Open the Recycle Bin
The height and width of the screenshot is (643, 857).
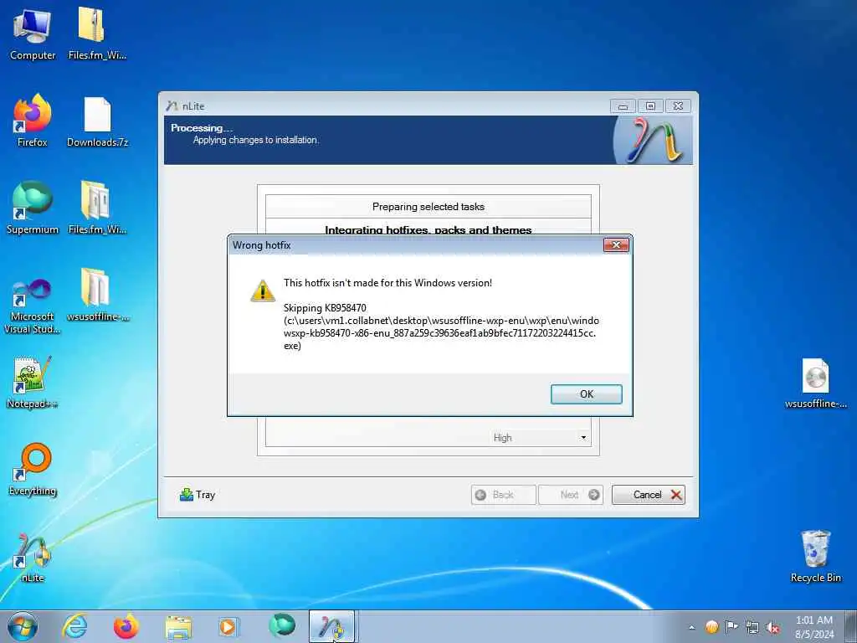tap(815, 557)
